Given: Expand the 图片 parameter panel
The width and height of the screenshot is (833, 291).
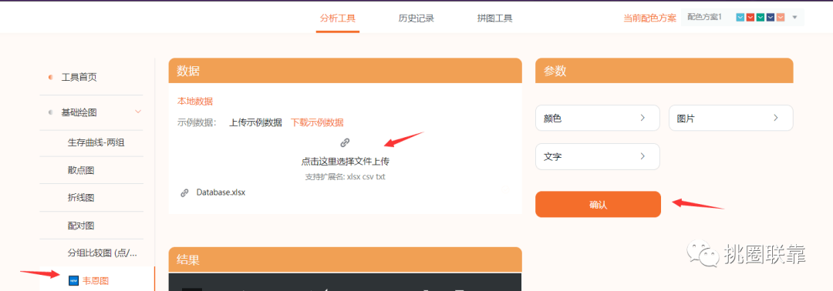Looking at the screenshot, I should click(x=731, y=118).
